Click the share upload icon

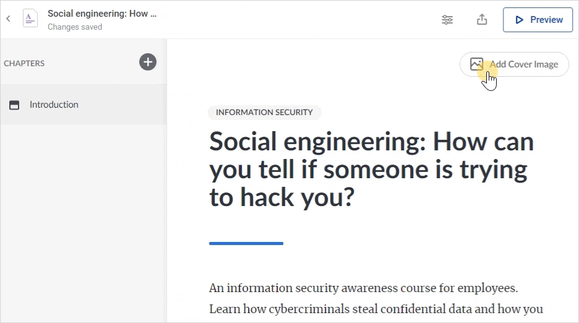[482, 19]
